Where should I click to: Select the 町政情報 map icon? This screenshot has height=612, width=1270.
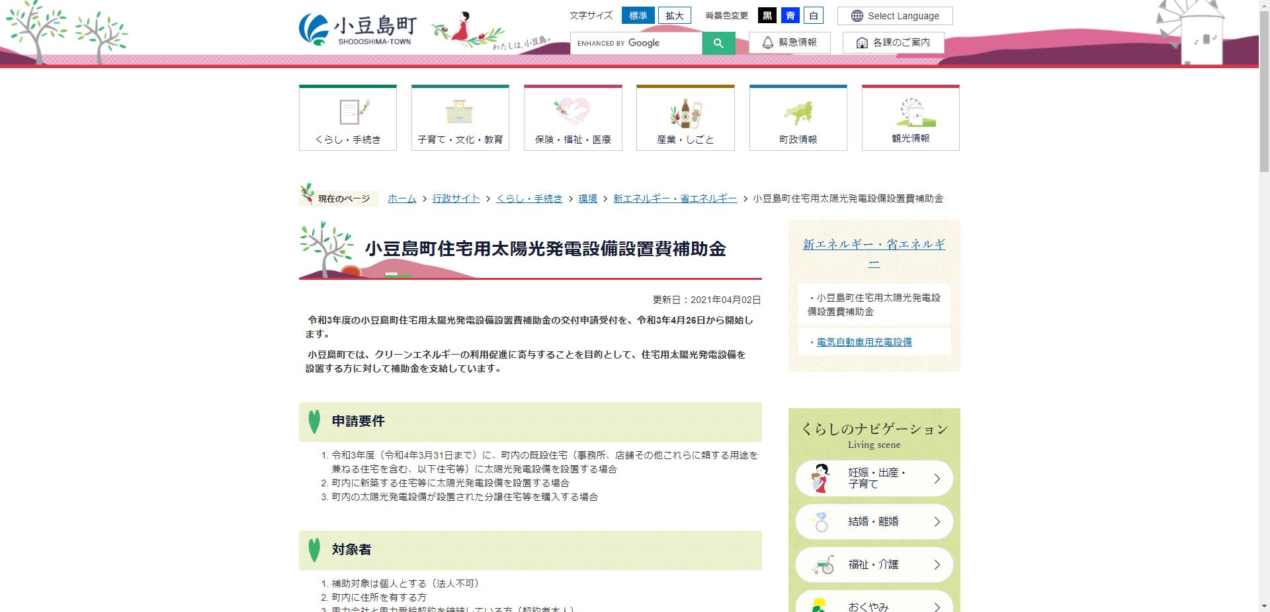pyautogui.click(x=798, y=112)
